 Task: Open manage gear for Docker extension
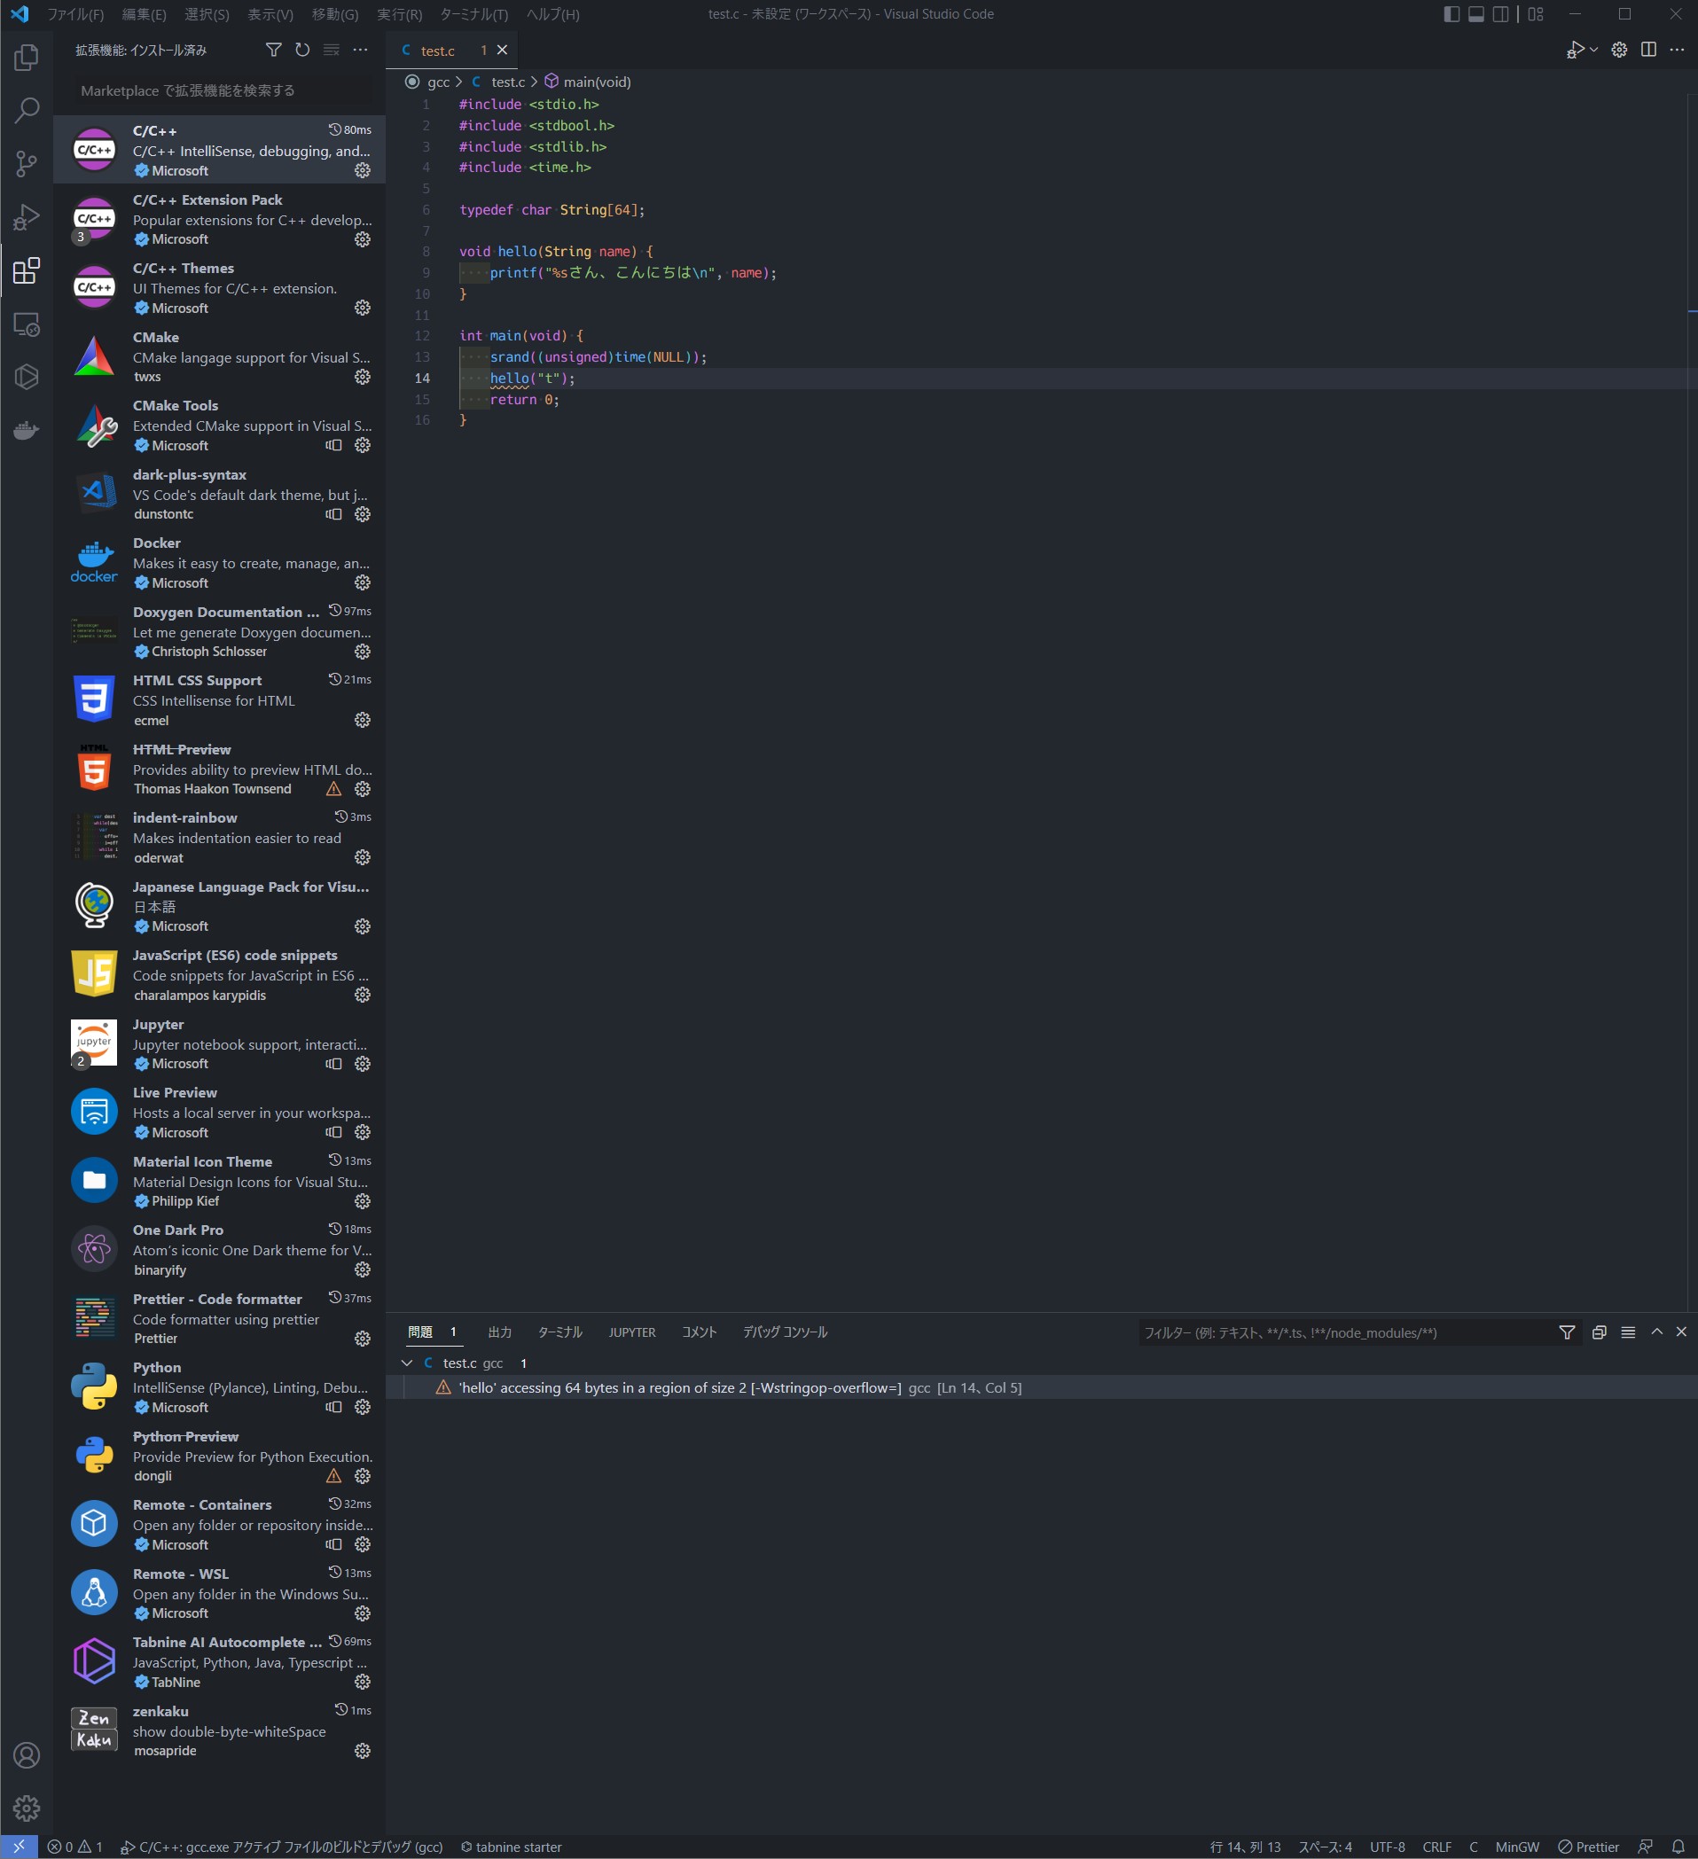[363, 582]
